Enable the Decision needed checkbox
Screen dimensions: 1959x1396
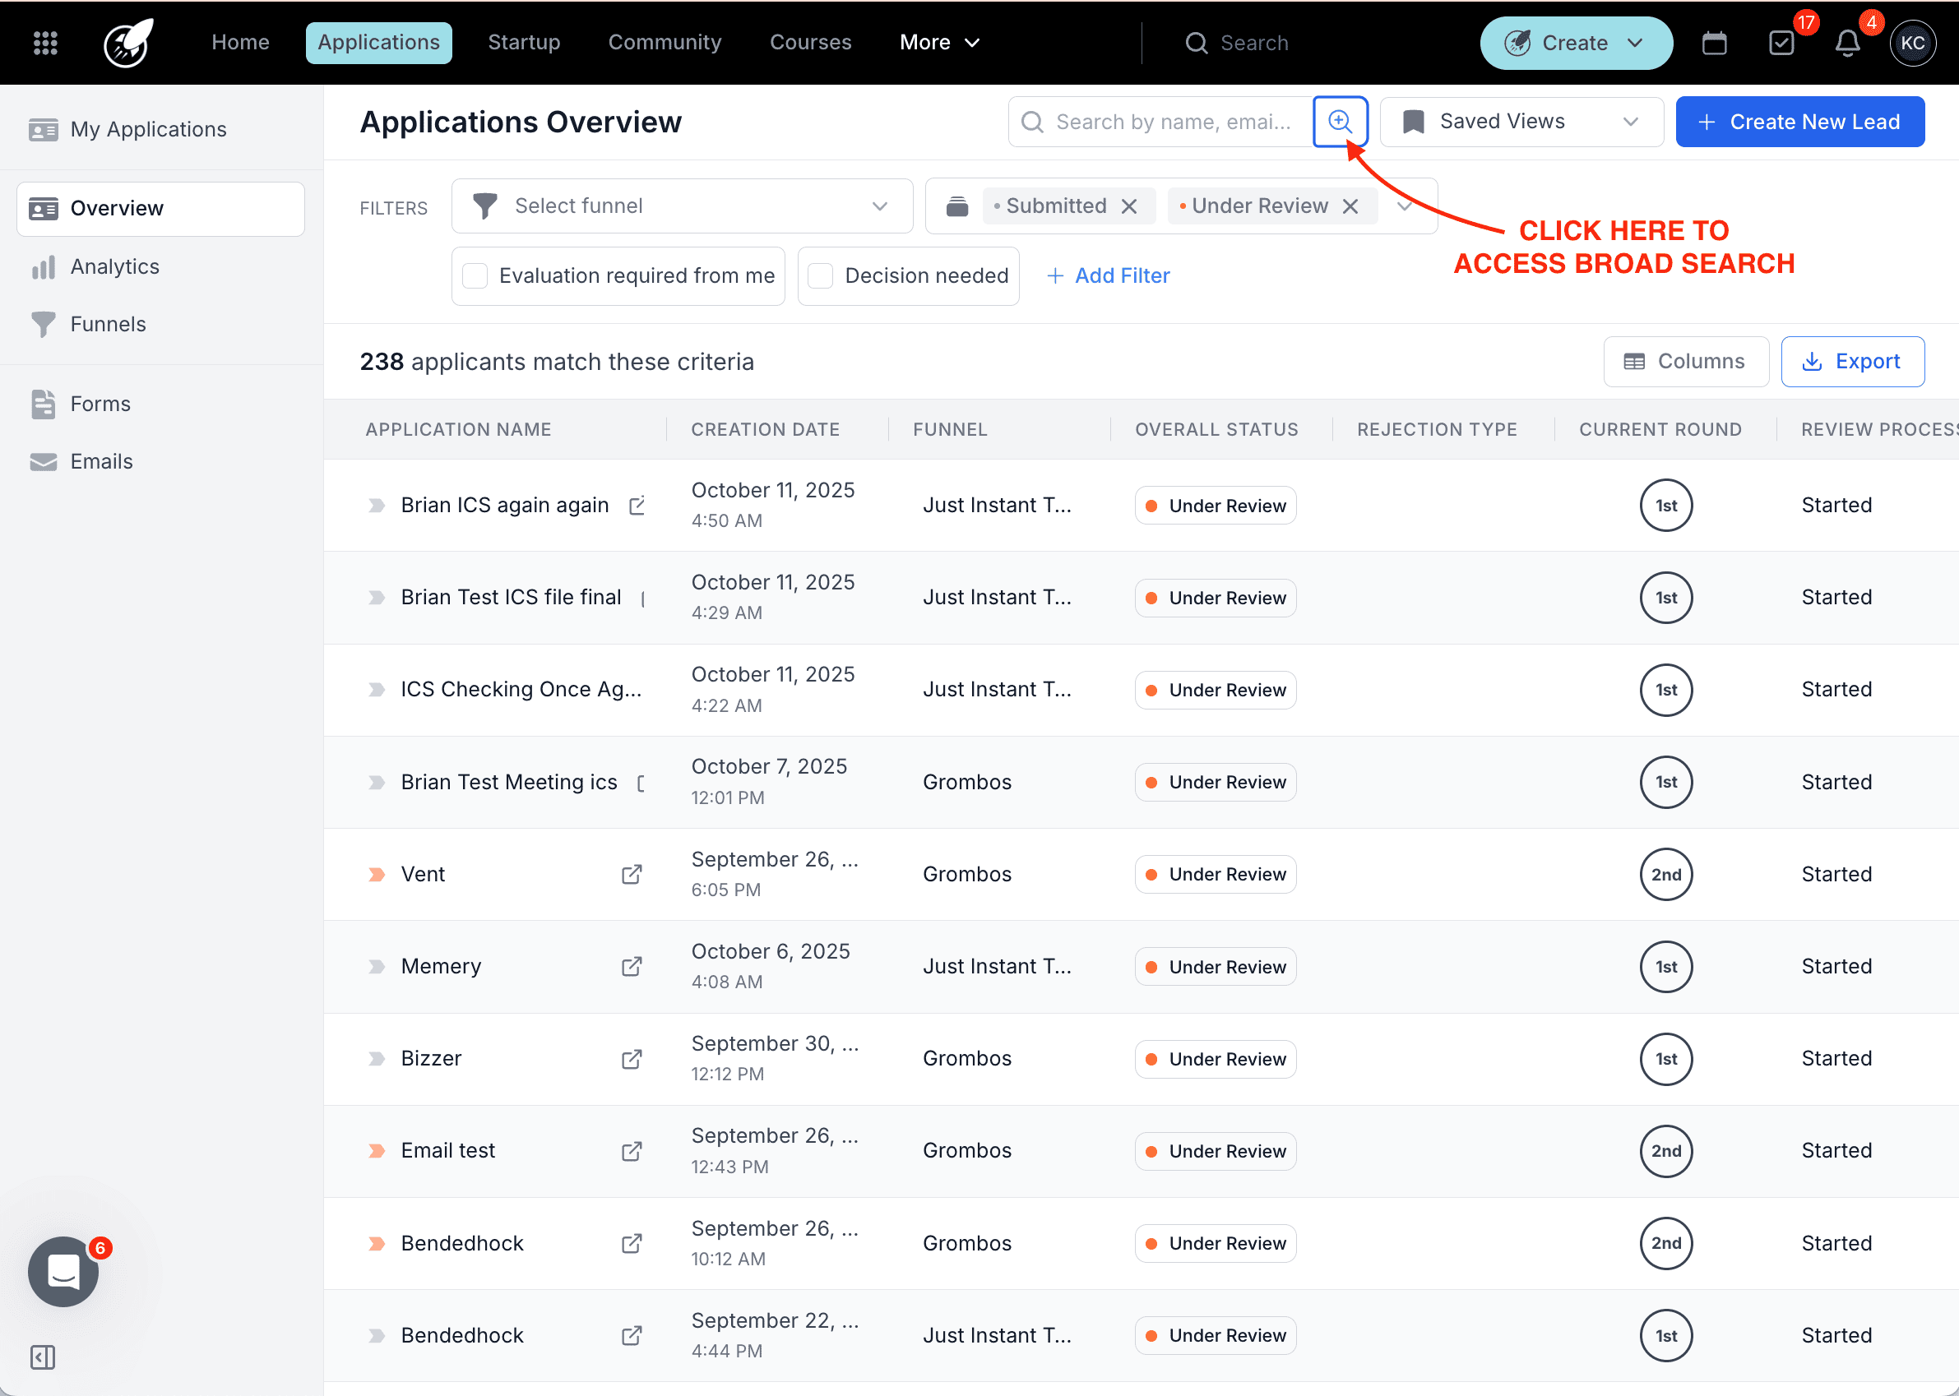tap(821, 276)
